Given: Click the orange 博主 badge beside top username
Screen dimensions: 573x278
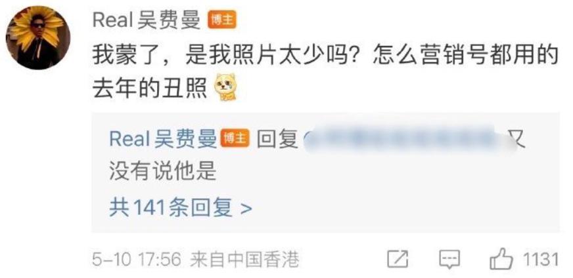Looking at the screenshot, I should tap(222, 19).
